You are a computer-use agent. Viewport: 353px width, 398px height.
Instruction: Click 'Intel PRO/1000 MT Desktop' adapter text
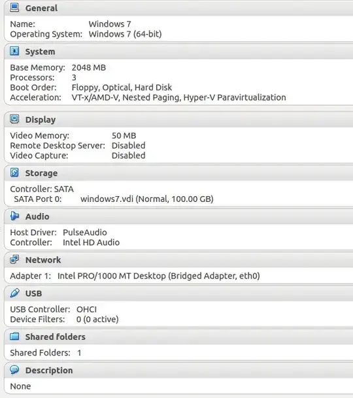coord(112,276)
